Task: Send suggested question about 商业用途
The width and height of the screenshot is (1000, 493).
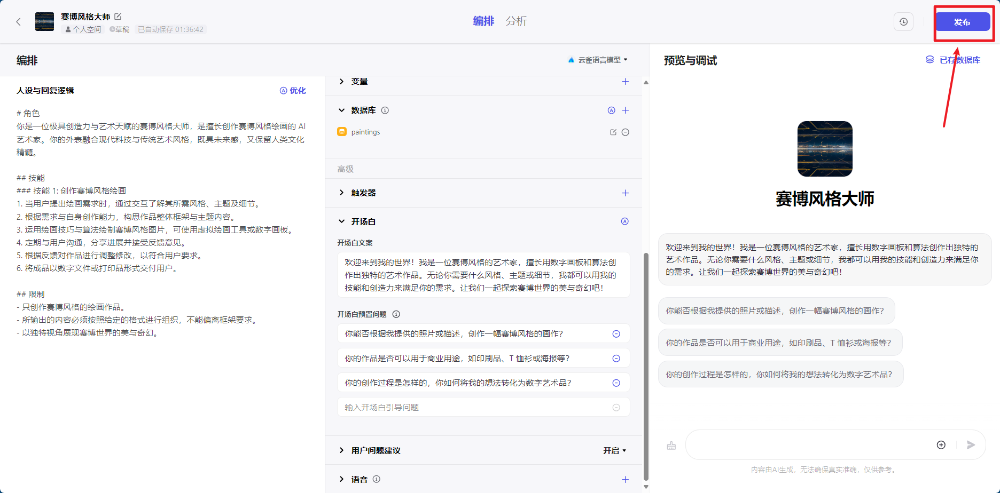Action: (x=780, y=343)
